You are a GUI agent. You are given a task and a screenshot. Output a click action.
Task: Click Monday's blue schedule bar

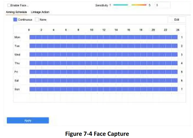(x=103, y=37)
